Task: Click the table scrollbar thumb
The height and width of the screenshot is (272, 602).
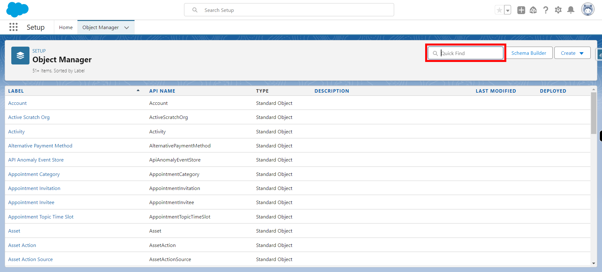Action: pyautogui.click(x=594, y=113)
